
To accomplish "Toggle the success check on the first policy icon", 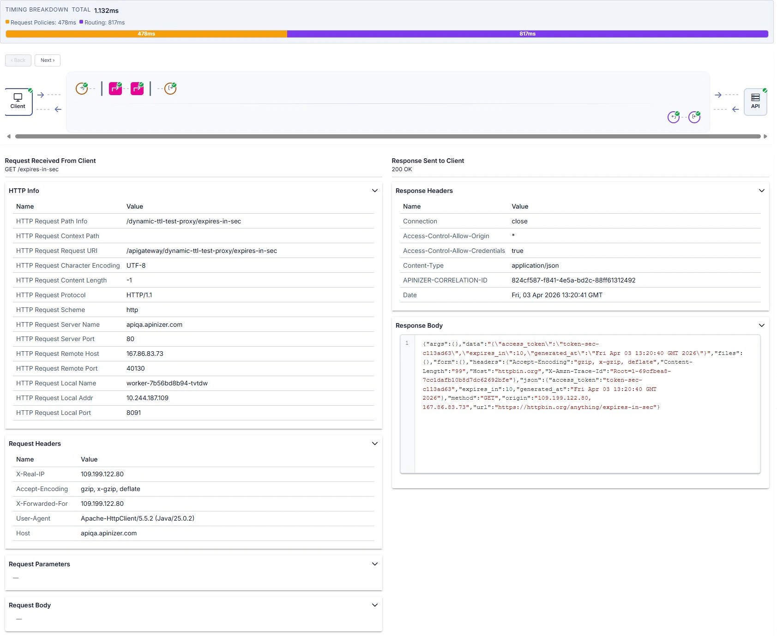I will point(120,84).
